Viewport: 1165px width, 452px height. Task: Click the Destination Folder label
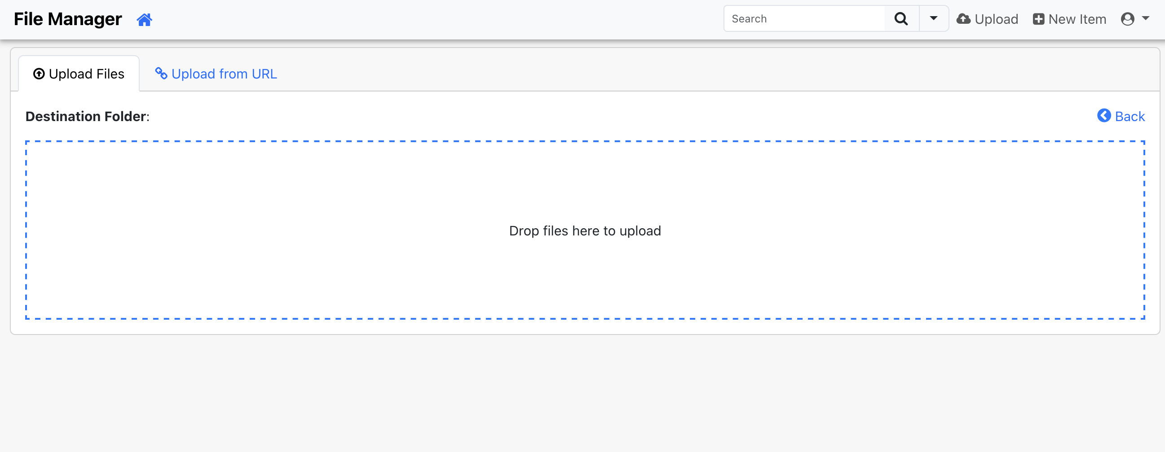pos(87,117)
